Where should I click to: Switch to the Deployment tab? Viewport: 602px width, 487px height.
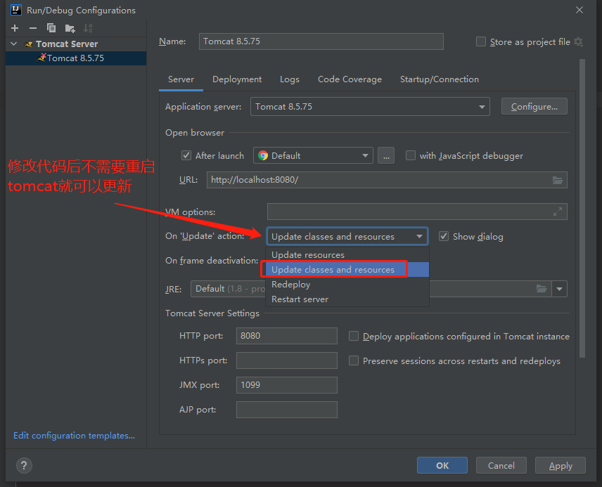(x=237, y=79)
